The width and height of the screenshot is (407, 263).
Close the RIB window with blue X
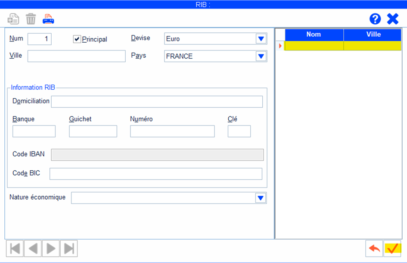(393, 19)
